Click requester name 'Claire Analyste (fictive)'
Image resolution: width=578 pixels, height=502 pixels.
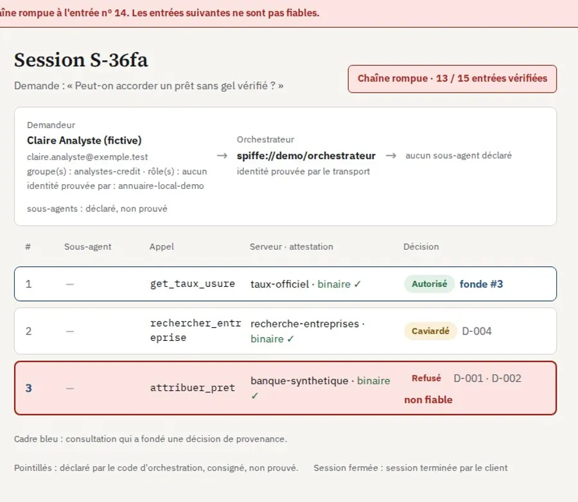tap(84, 141)
